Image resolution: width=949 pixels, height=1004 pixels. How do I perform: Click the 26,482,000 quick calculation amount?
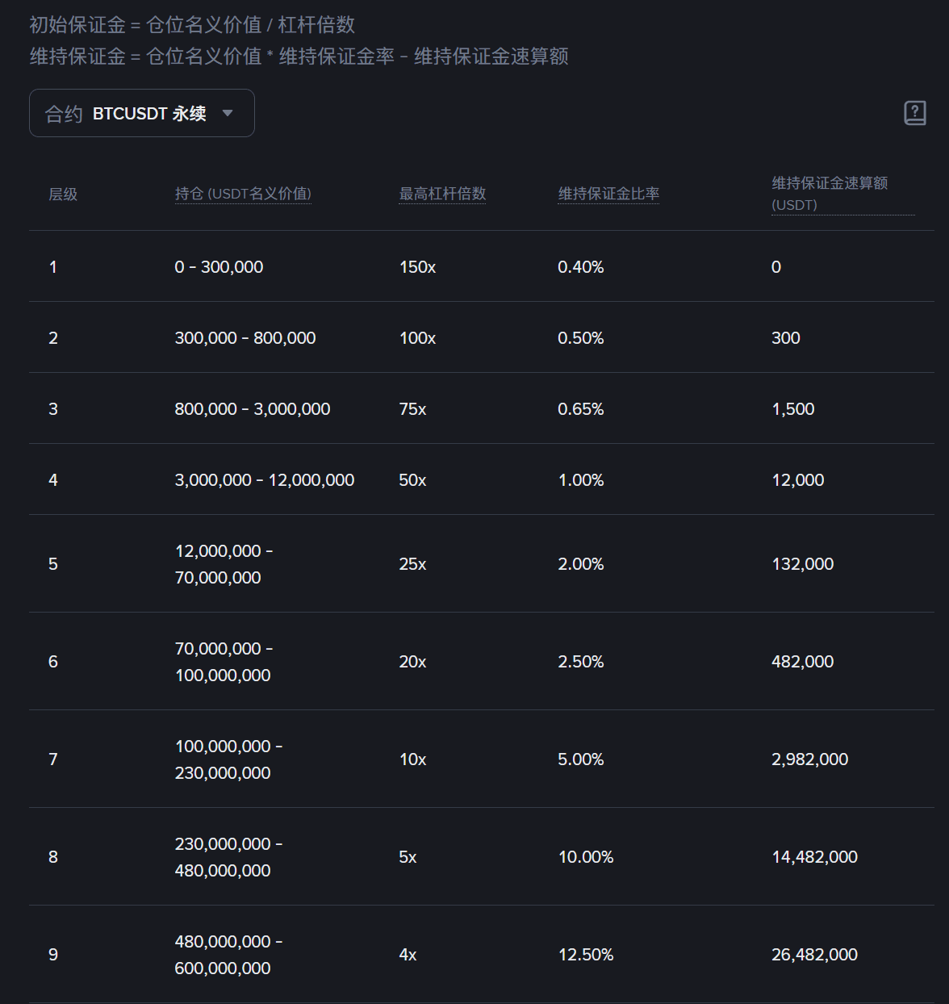click(814, 955)
